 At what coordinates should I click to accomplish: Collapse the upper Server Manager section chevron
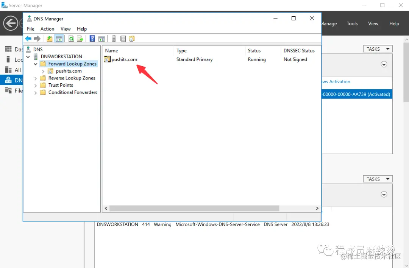click(384, 64)
